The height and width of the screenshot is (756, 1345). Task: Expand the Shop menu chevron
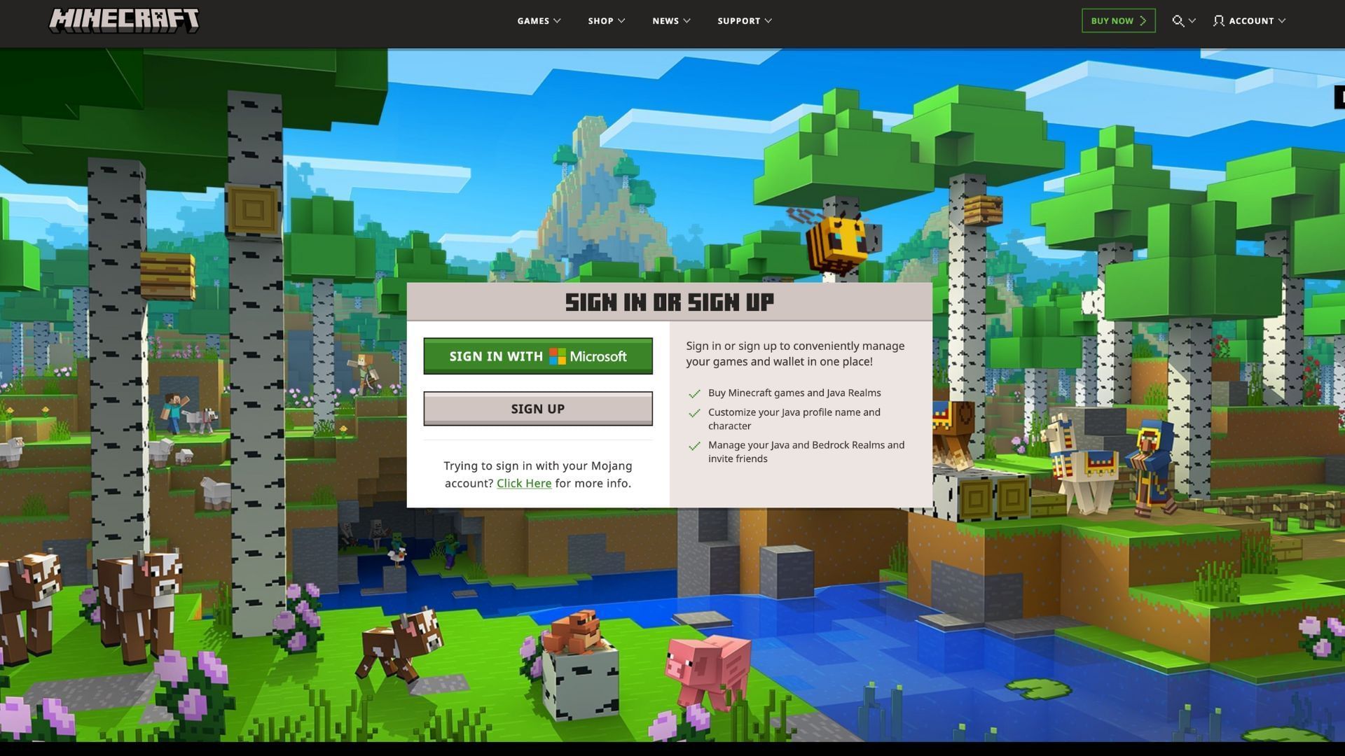(x=621, y=21)
